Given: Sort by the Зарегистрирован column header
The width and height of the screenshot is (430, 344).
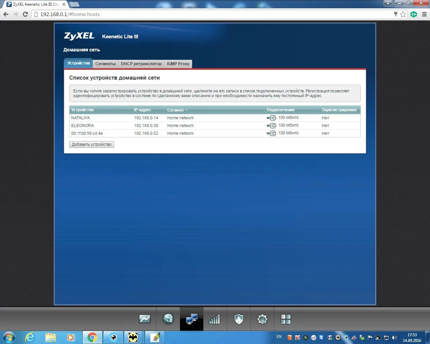Looking at the screenshot, I should [x=339, y=110].
